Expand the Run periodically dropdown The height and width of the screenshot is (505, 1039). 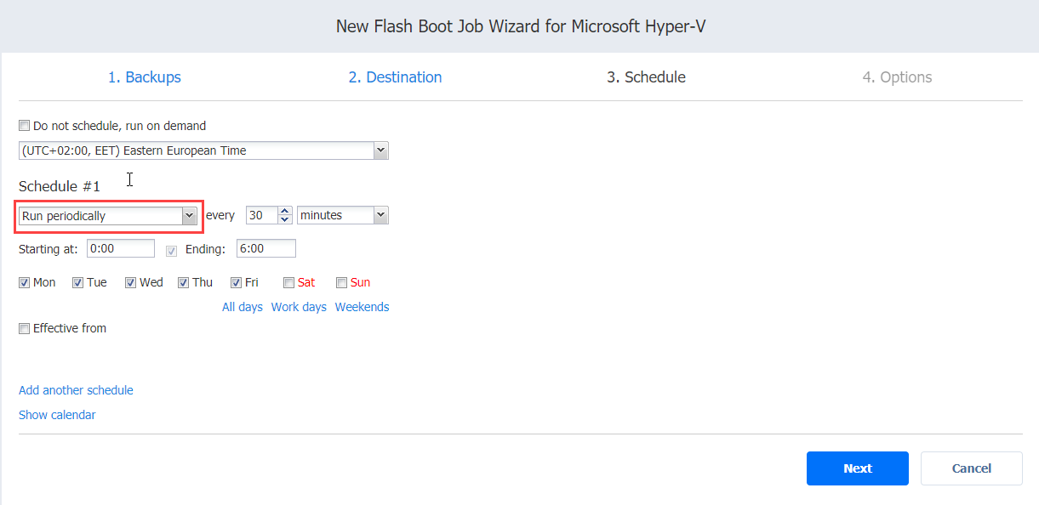point(189,216)
